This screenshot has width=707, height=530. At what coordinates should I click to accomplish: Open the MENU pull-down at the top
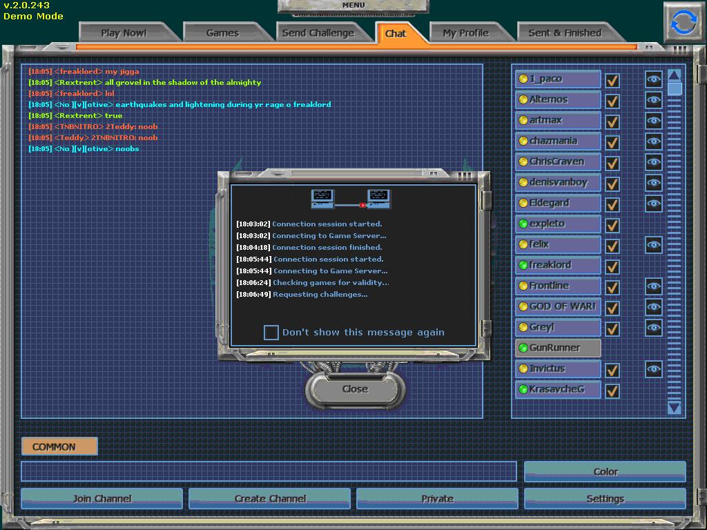tap(353, 6)
